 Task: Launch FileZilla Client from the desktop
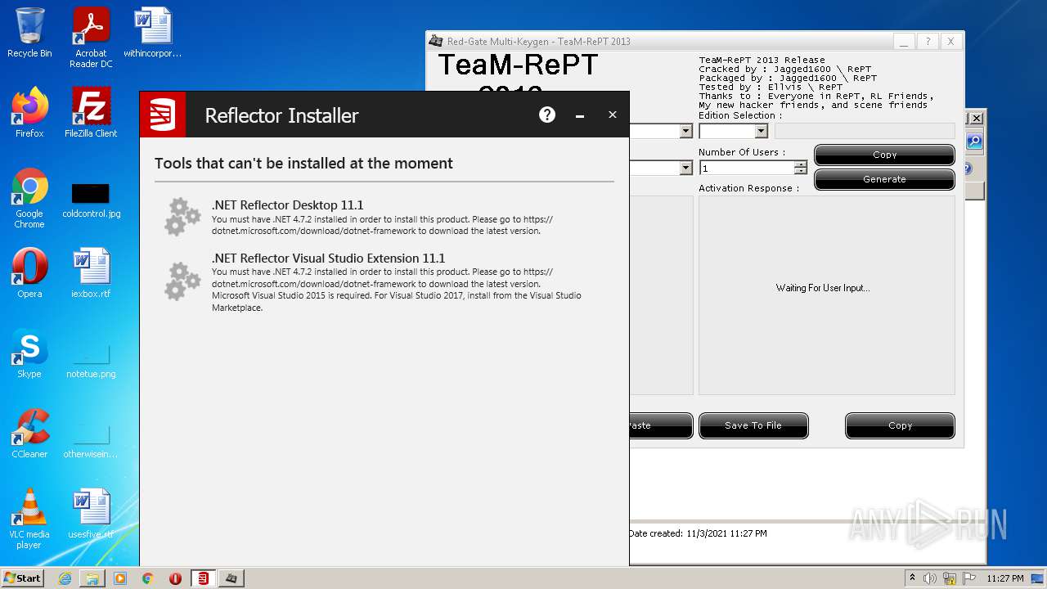[x=91, y=113]
